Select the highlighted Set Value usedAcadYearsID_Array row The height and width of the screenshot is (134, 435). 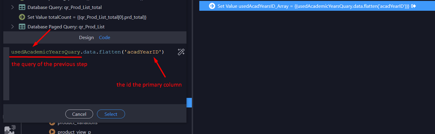click(x=317, y=6)
